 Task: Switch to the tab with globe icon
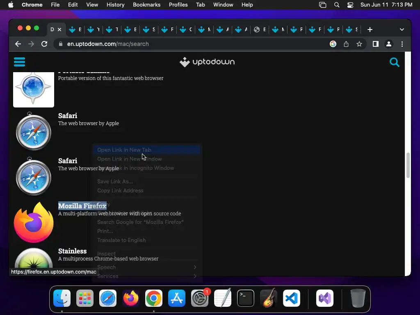tap(260, 30)
